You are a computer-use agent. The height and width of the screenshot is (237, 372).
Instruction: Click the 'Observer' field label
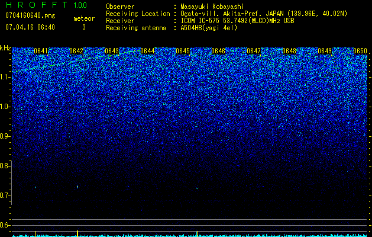pos(120,7)
